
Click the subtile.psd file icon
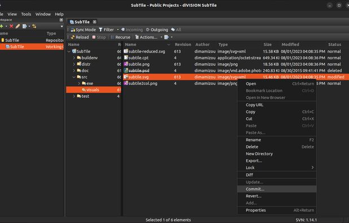point(126,71)
